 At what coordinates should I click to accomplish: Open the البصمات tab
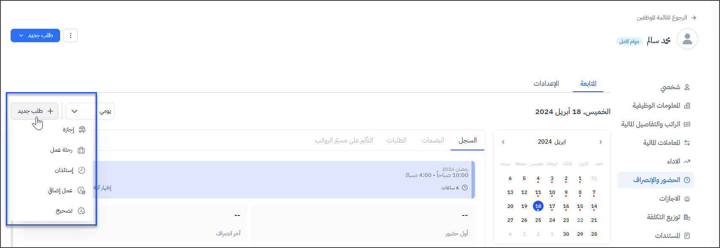point(433,140)
